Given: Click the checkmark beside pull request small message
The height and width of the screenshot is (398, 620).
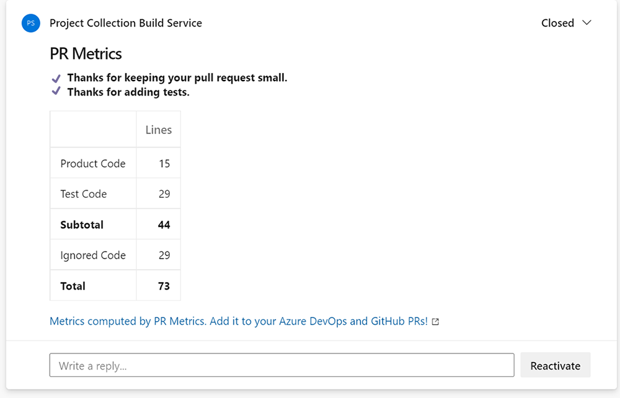Looking at the screenshot, I should (x=55, y=77).
